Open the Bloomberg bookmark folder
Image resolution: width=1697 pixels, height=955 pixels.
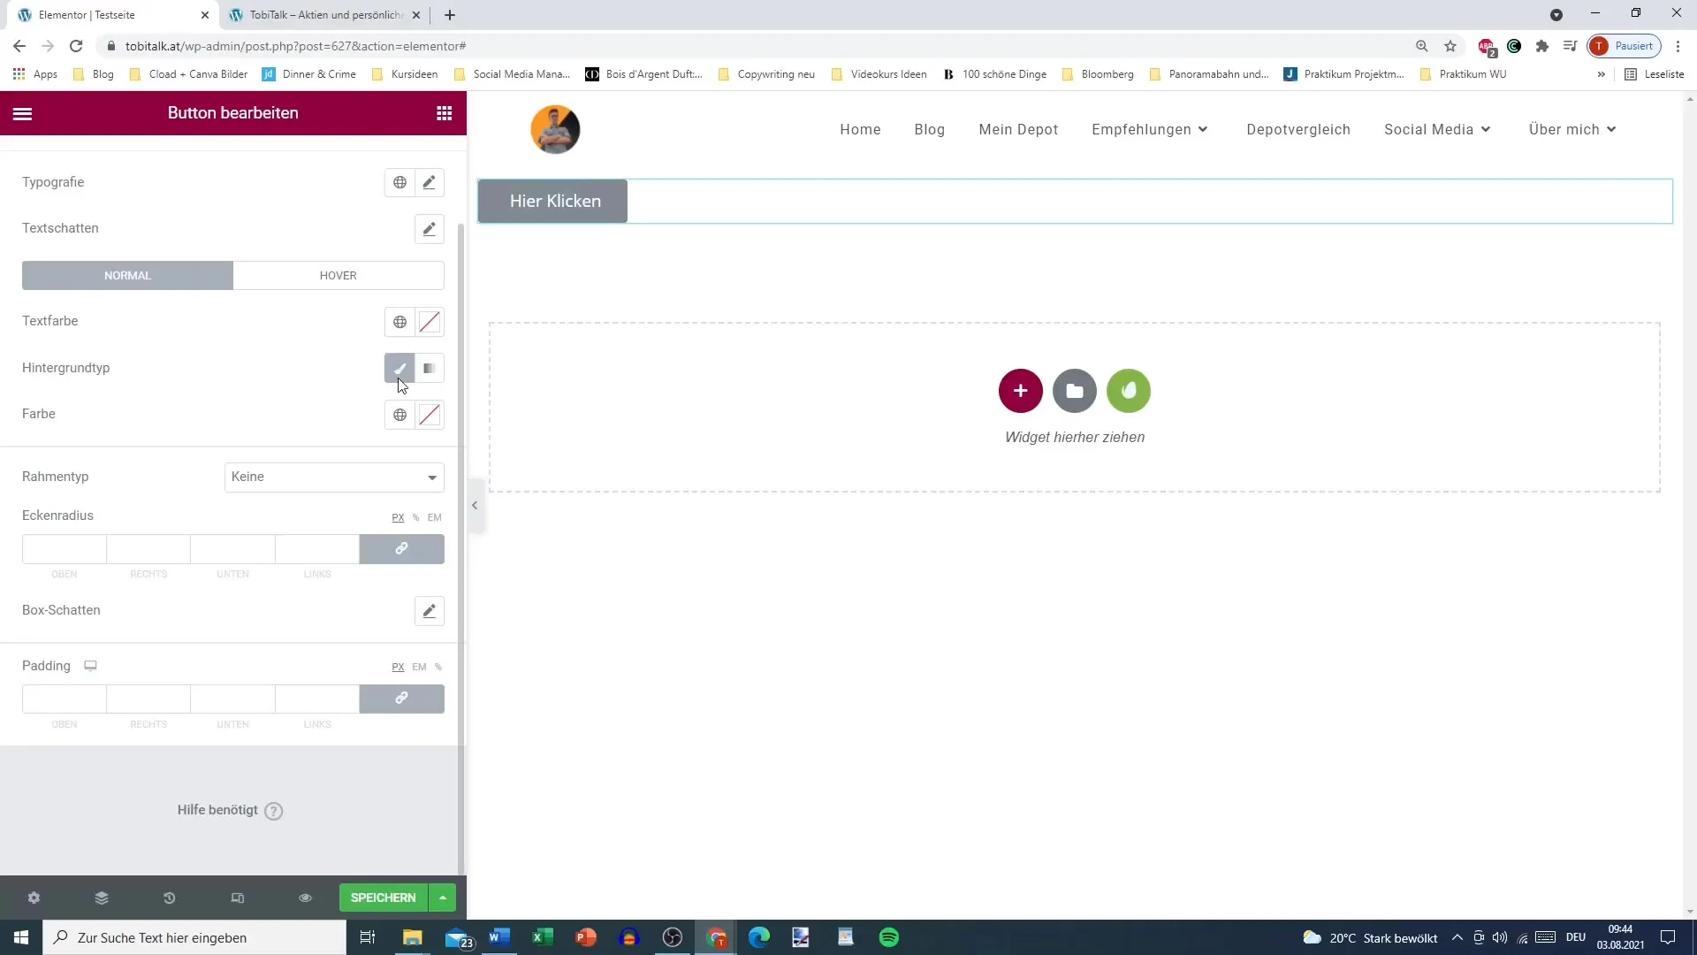point(1098,74)
